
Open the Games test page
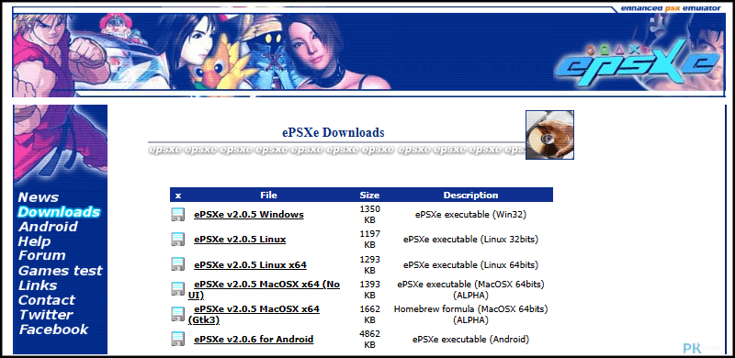point(60,271)
